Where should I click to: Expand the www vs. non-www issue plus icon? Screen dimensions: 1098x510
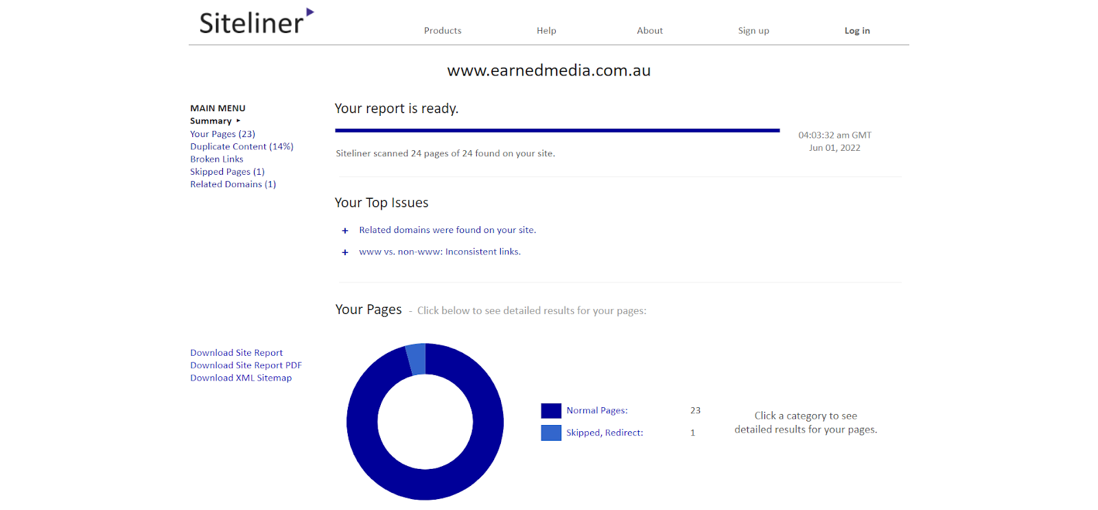[345, 252]
